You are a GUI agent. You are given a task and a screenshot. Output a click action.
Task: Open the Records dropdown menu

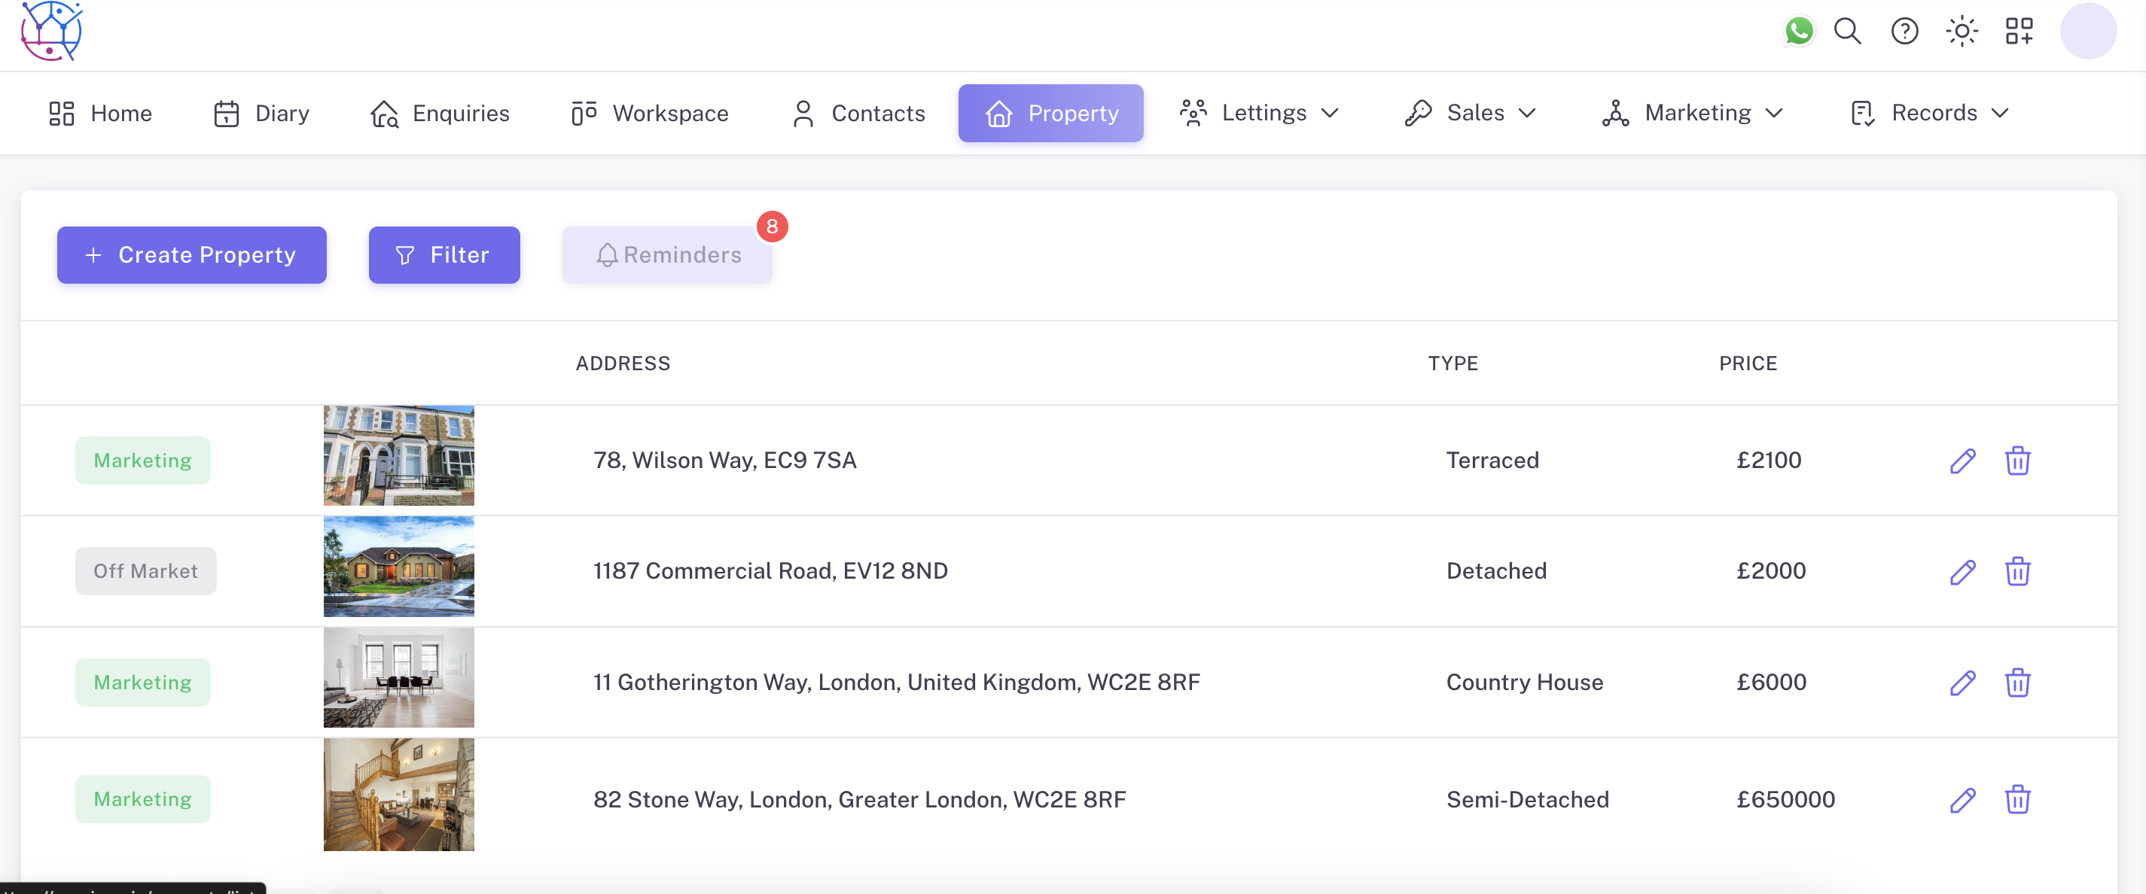pyautogui.click(x=1930, y=113)
